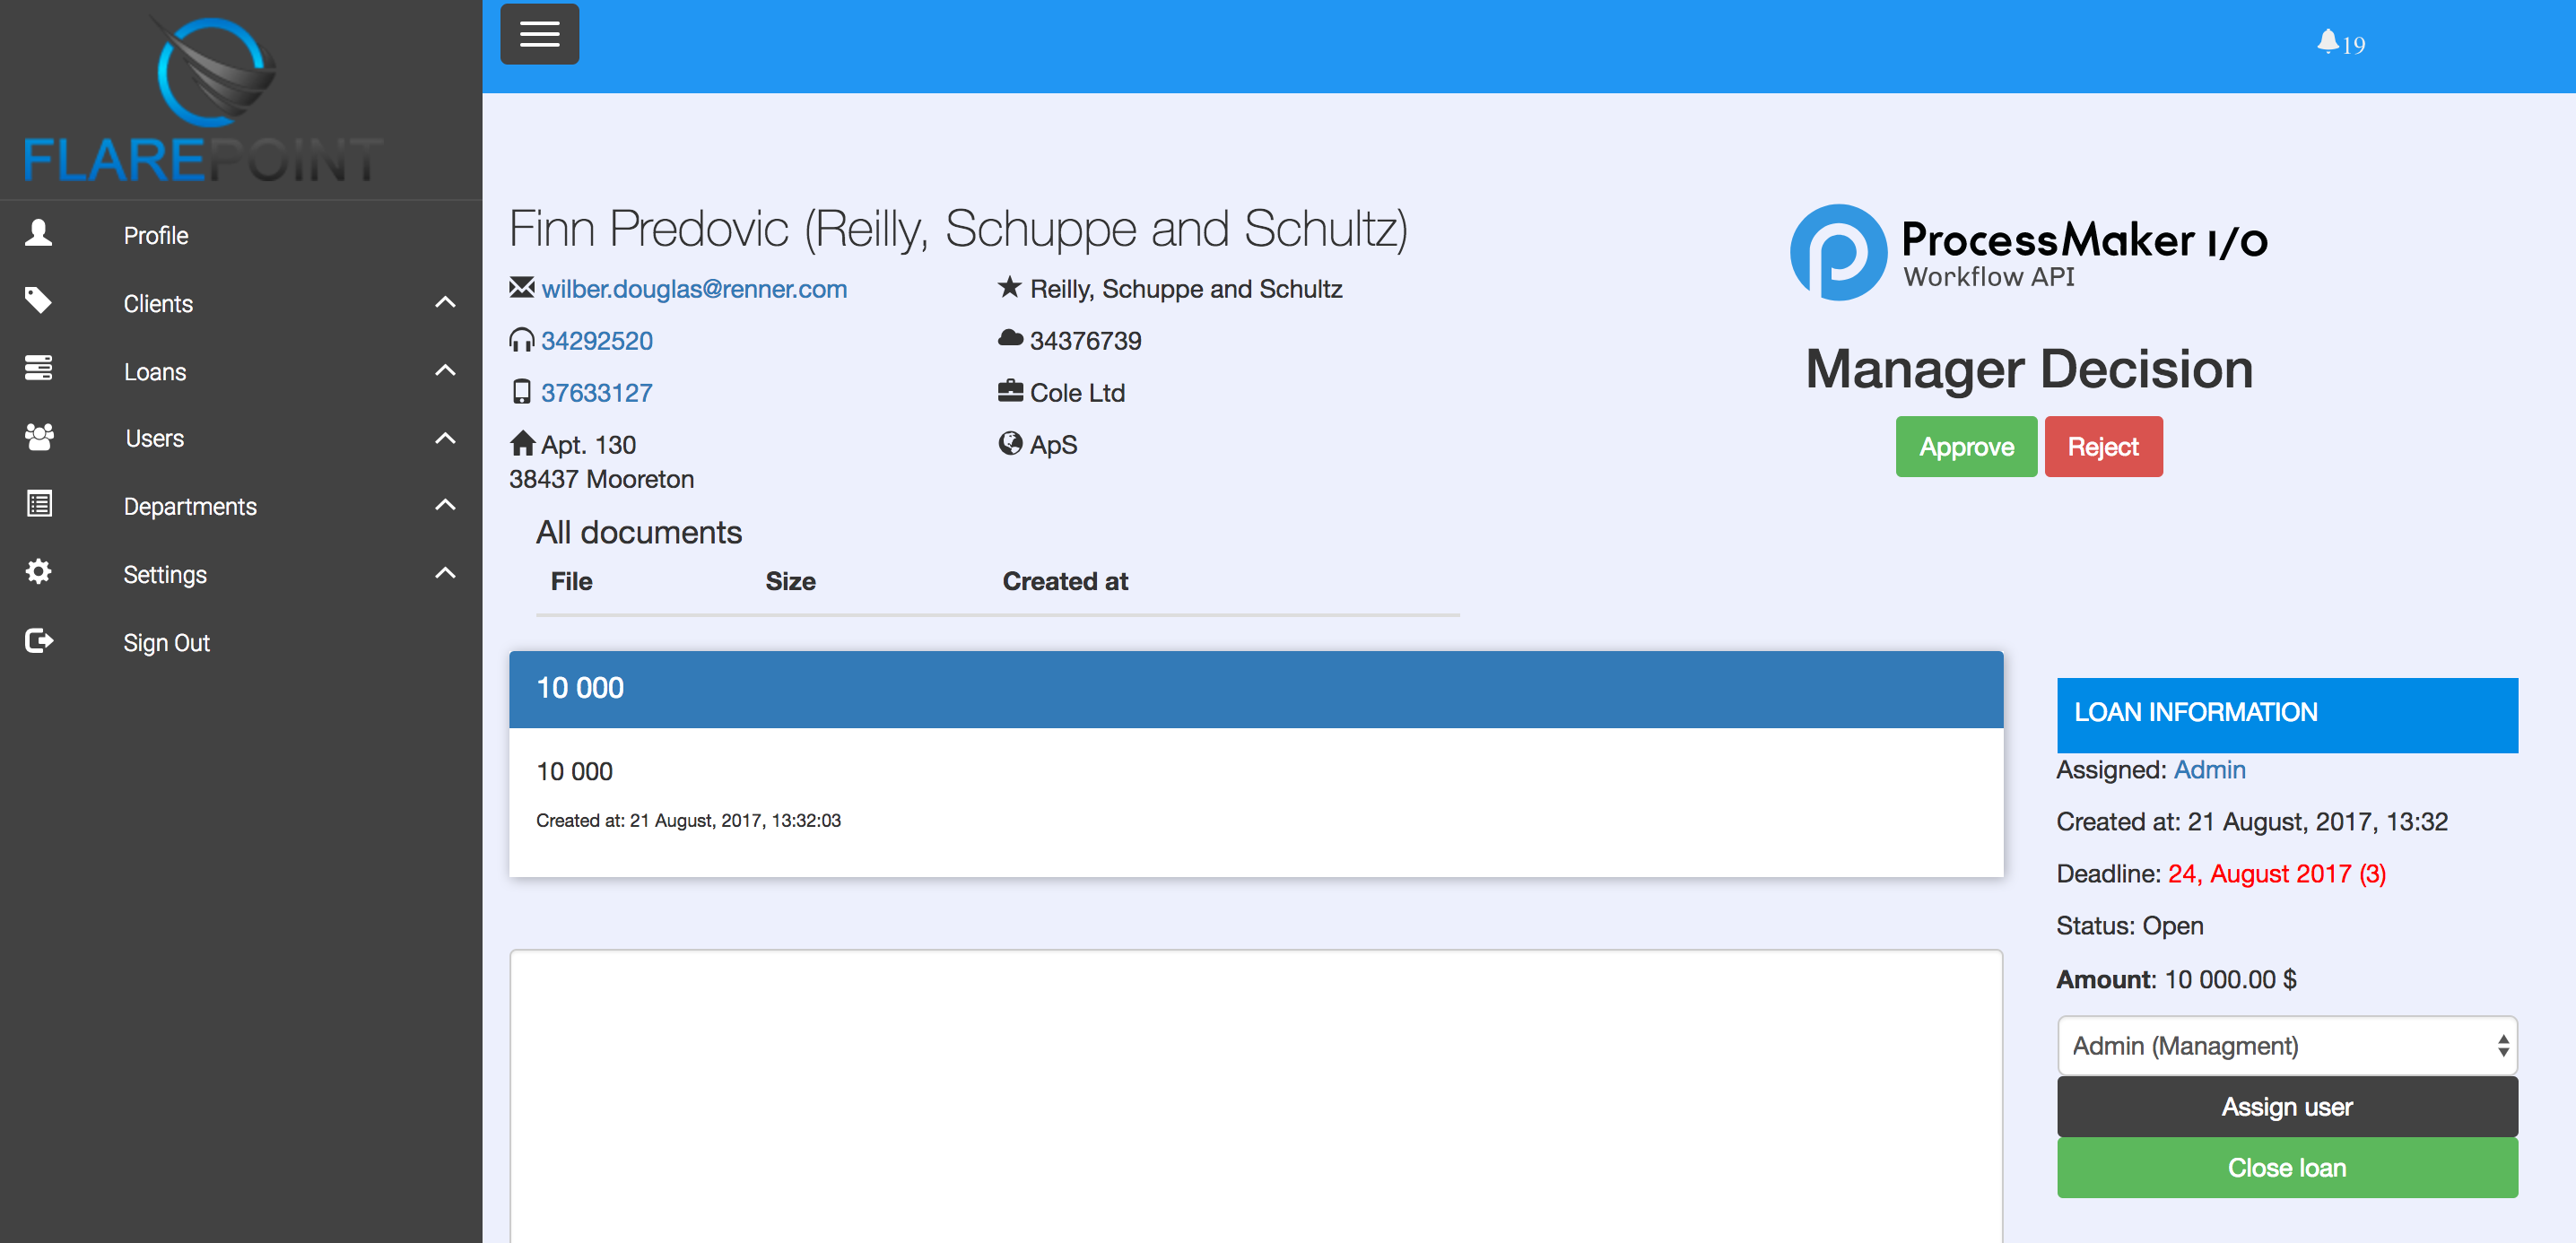Click the envelope email icon
Screen dimensions: 2576x1243
pos(521,288)
